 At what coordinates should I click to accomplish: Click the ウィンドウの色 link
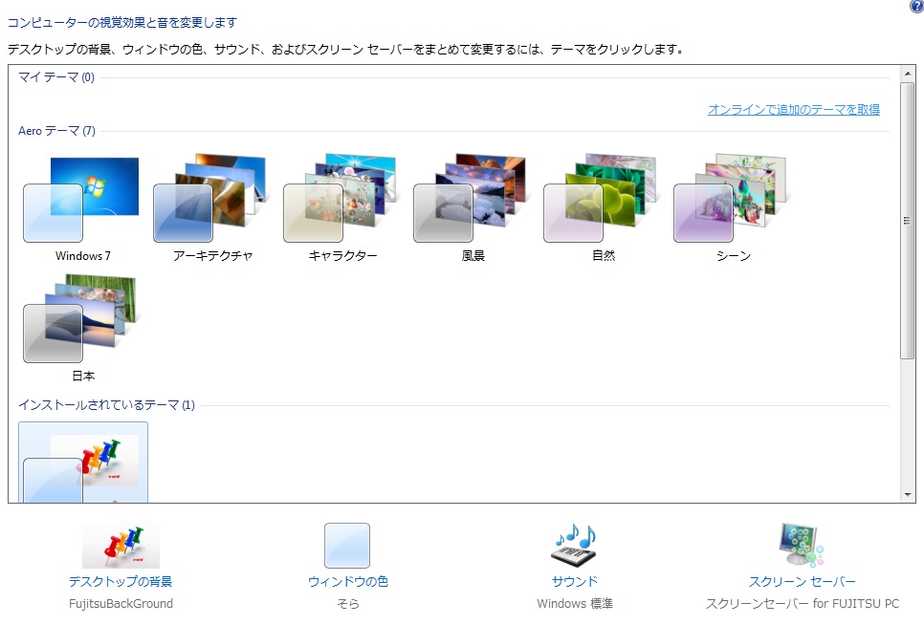coord(347,581)
